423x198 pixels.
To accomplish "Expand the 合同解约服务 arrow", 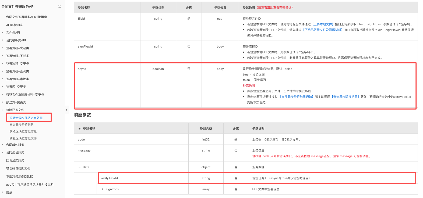I will coord(3,145).
